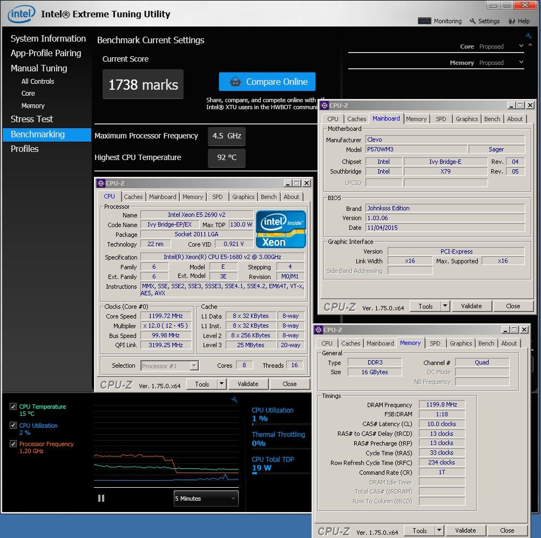Viewport: 541px width, 538px height.
Task: Click Validate in the CPU-Z CPU window
Action: (x=248, y=384)
